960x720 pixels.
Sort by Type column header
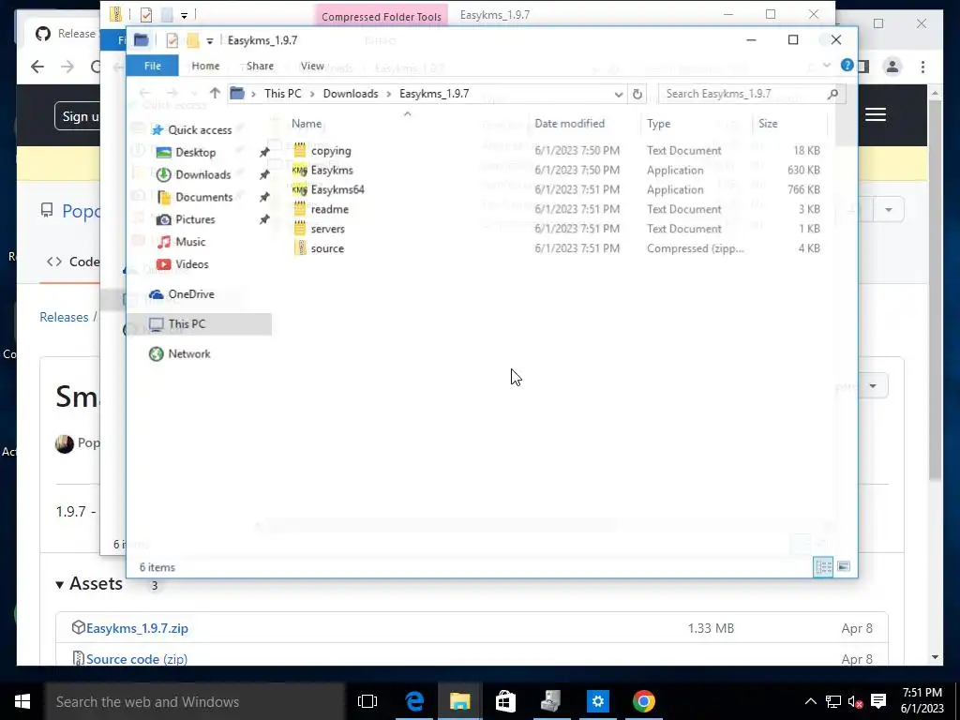pyautogui.click(x=658, y=123)
